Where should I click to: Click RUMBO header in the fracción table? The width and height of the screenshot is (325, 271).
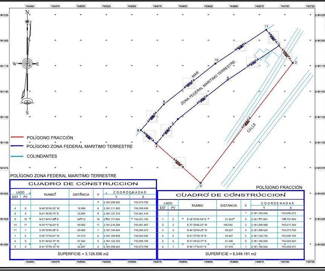coord(197,206)
